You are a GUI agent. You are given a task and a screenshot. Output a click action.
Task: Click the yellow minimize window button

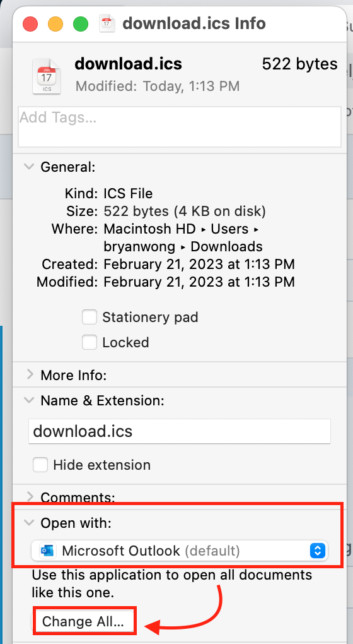pyautogui.click(x=55, y=24)
